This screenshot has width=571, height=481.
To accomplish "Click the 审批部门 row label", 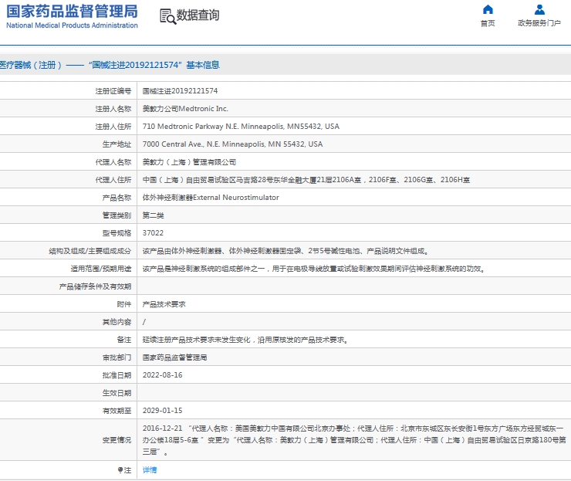I will point(117,357).
